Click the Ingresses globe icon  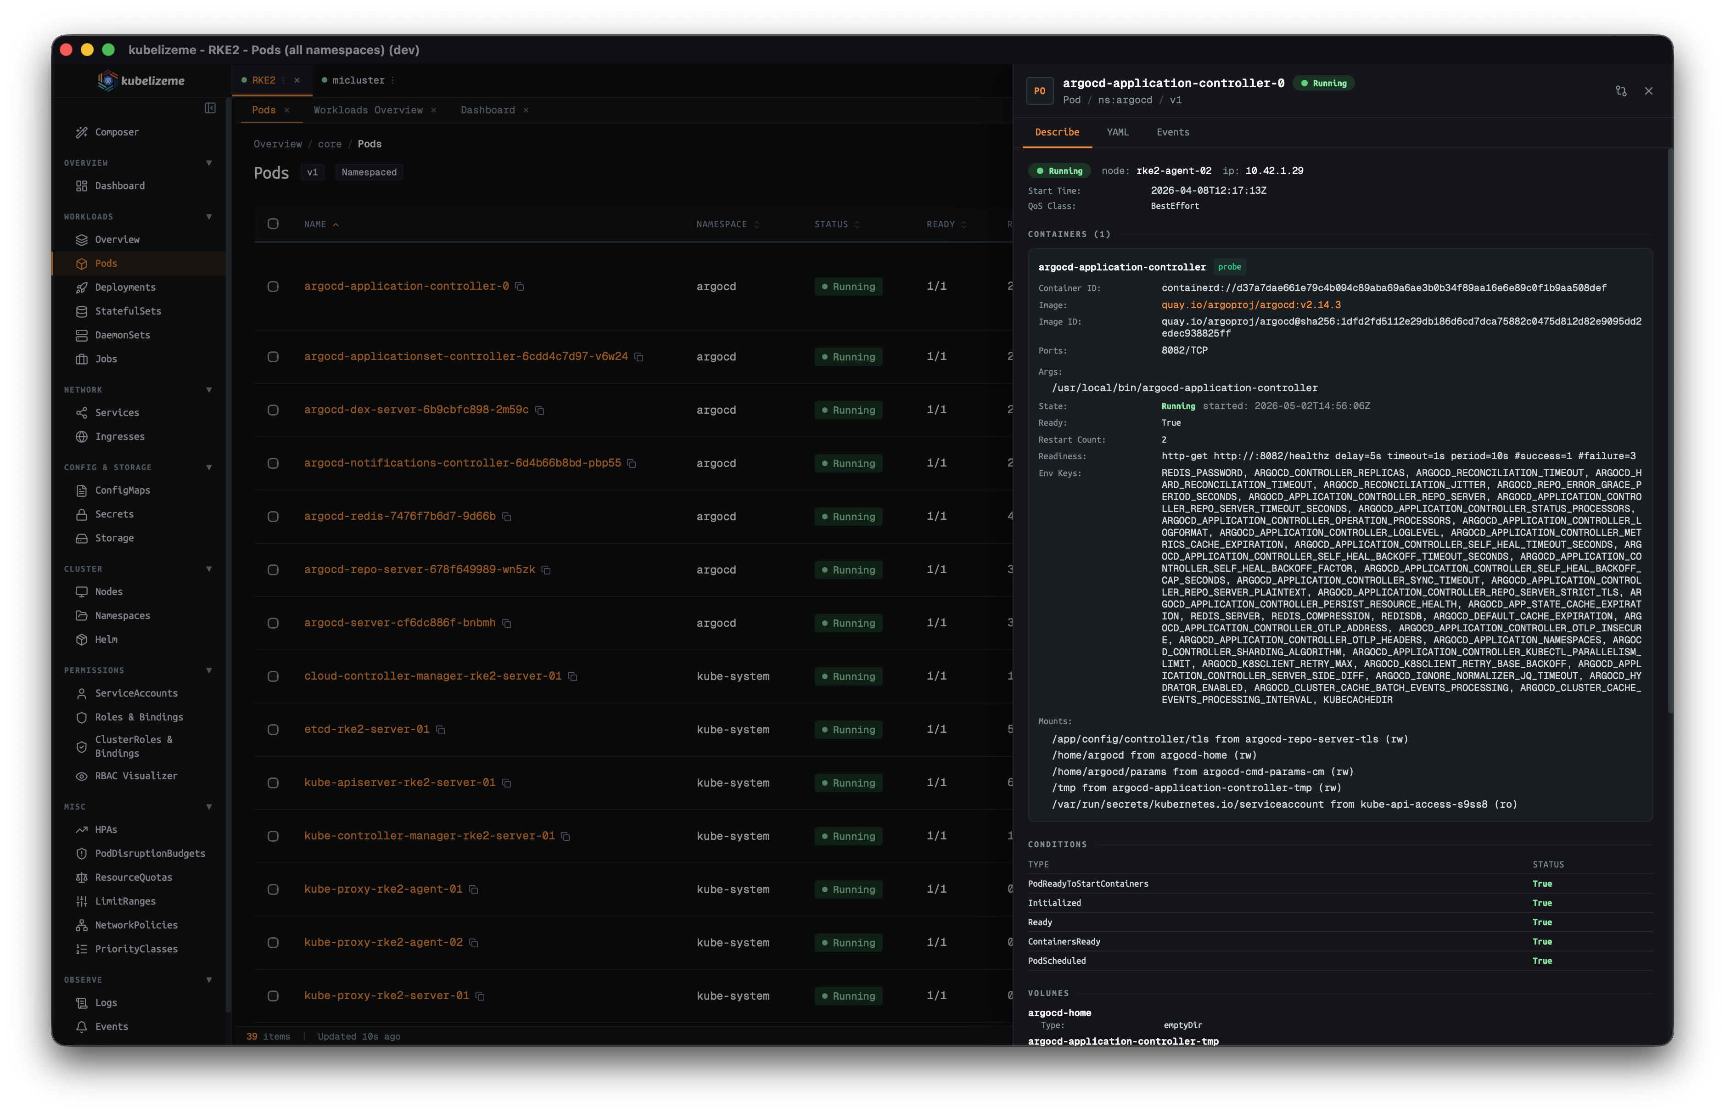tap(82, 436)
